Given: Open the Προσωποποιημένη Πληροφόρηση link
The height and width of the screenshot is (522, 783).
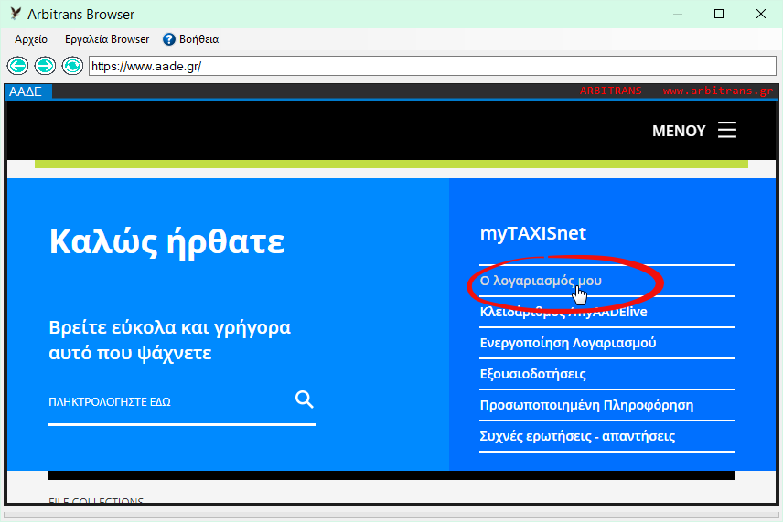Looking at the screenshot, I should click(x=586, y=405).
